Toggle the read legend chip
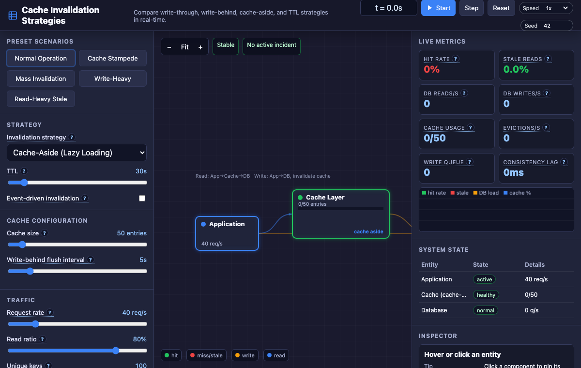Viewport: 581px width, 368px height. point(276,355)
